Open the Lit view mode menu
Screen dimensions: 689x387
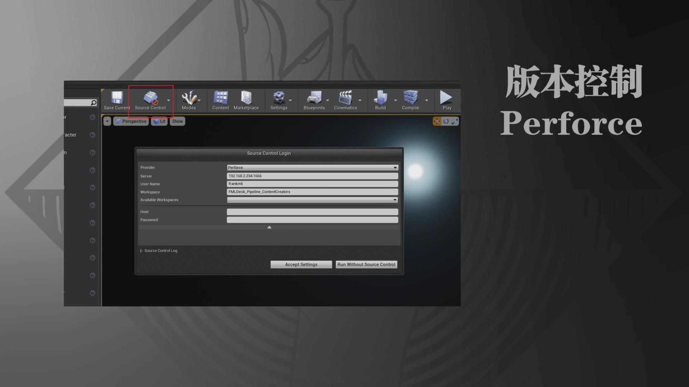click(159, 121)
